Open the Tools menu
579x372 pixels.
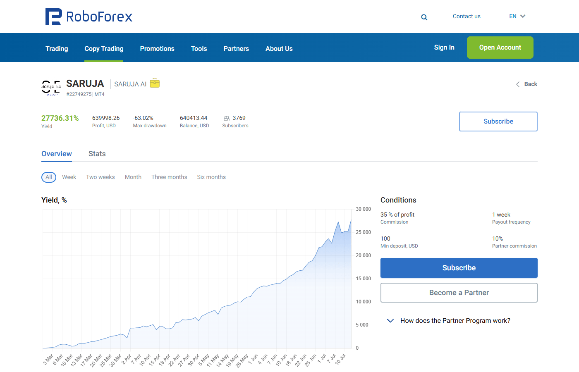point(199,48)
